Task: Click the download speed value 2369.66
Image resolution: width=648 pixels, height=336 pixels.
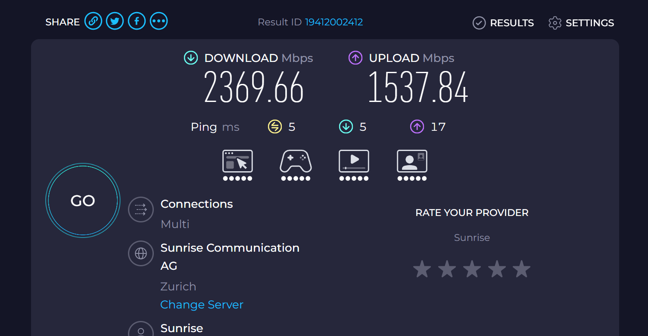Action: click(254, 87)
